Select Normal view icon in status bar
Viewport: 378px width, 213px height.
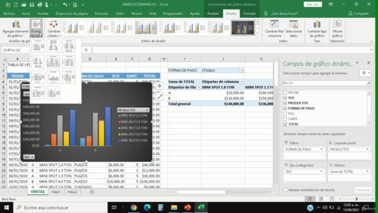point(309,199)
